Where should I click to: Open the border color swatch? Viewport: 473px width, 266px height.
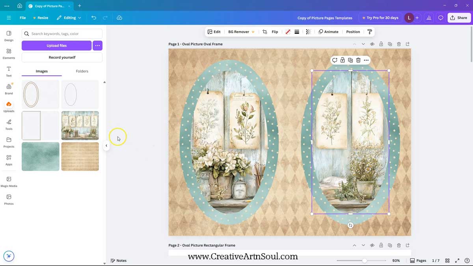(x=288, y=32)
